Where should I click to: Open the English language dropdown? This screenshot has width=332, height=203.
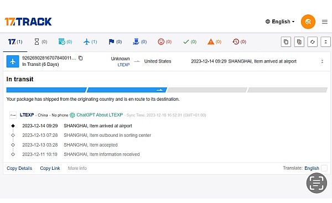pyautogui.click(x=279, y=22)
